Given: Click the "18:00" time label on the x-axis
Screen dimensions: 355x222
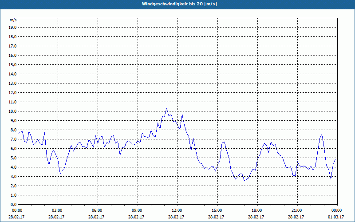Looking at the screenshot, I should click(257, 210).
